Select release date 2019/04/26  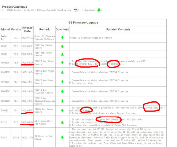tap(27, 63)
